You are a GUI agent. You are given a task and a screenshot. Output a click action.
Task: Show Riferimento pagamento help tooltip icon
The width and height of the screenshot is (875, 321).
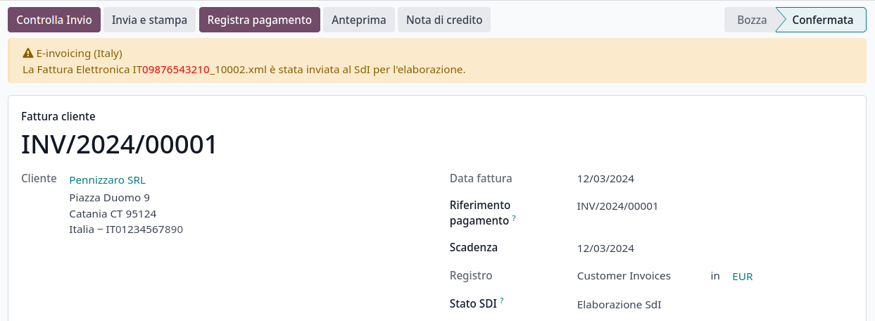514,219
